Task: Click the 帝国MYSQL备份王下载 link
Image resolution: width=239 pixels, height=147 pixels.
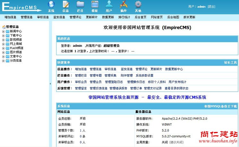Action: pyautogui.click(x=220, y=106)
